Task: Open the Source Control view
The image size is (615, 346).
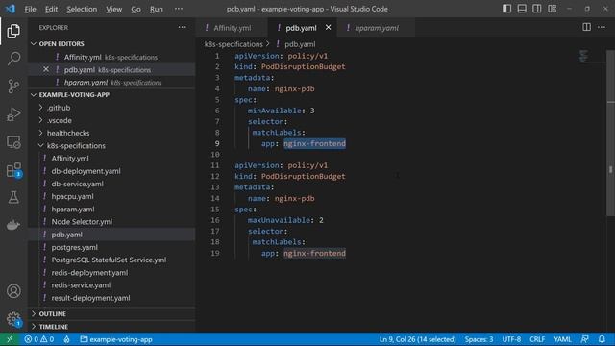Action: click(x=13, y=86)
